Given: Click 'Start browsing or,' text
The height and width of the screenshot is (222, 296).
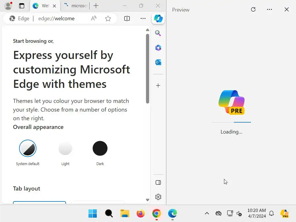Looking at the screenshot, I should tap(33, 41).
